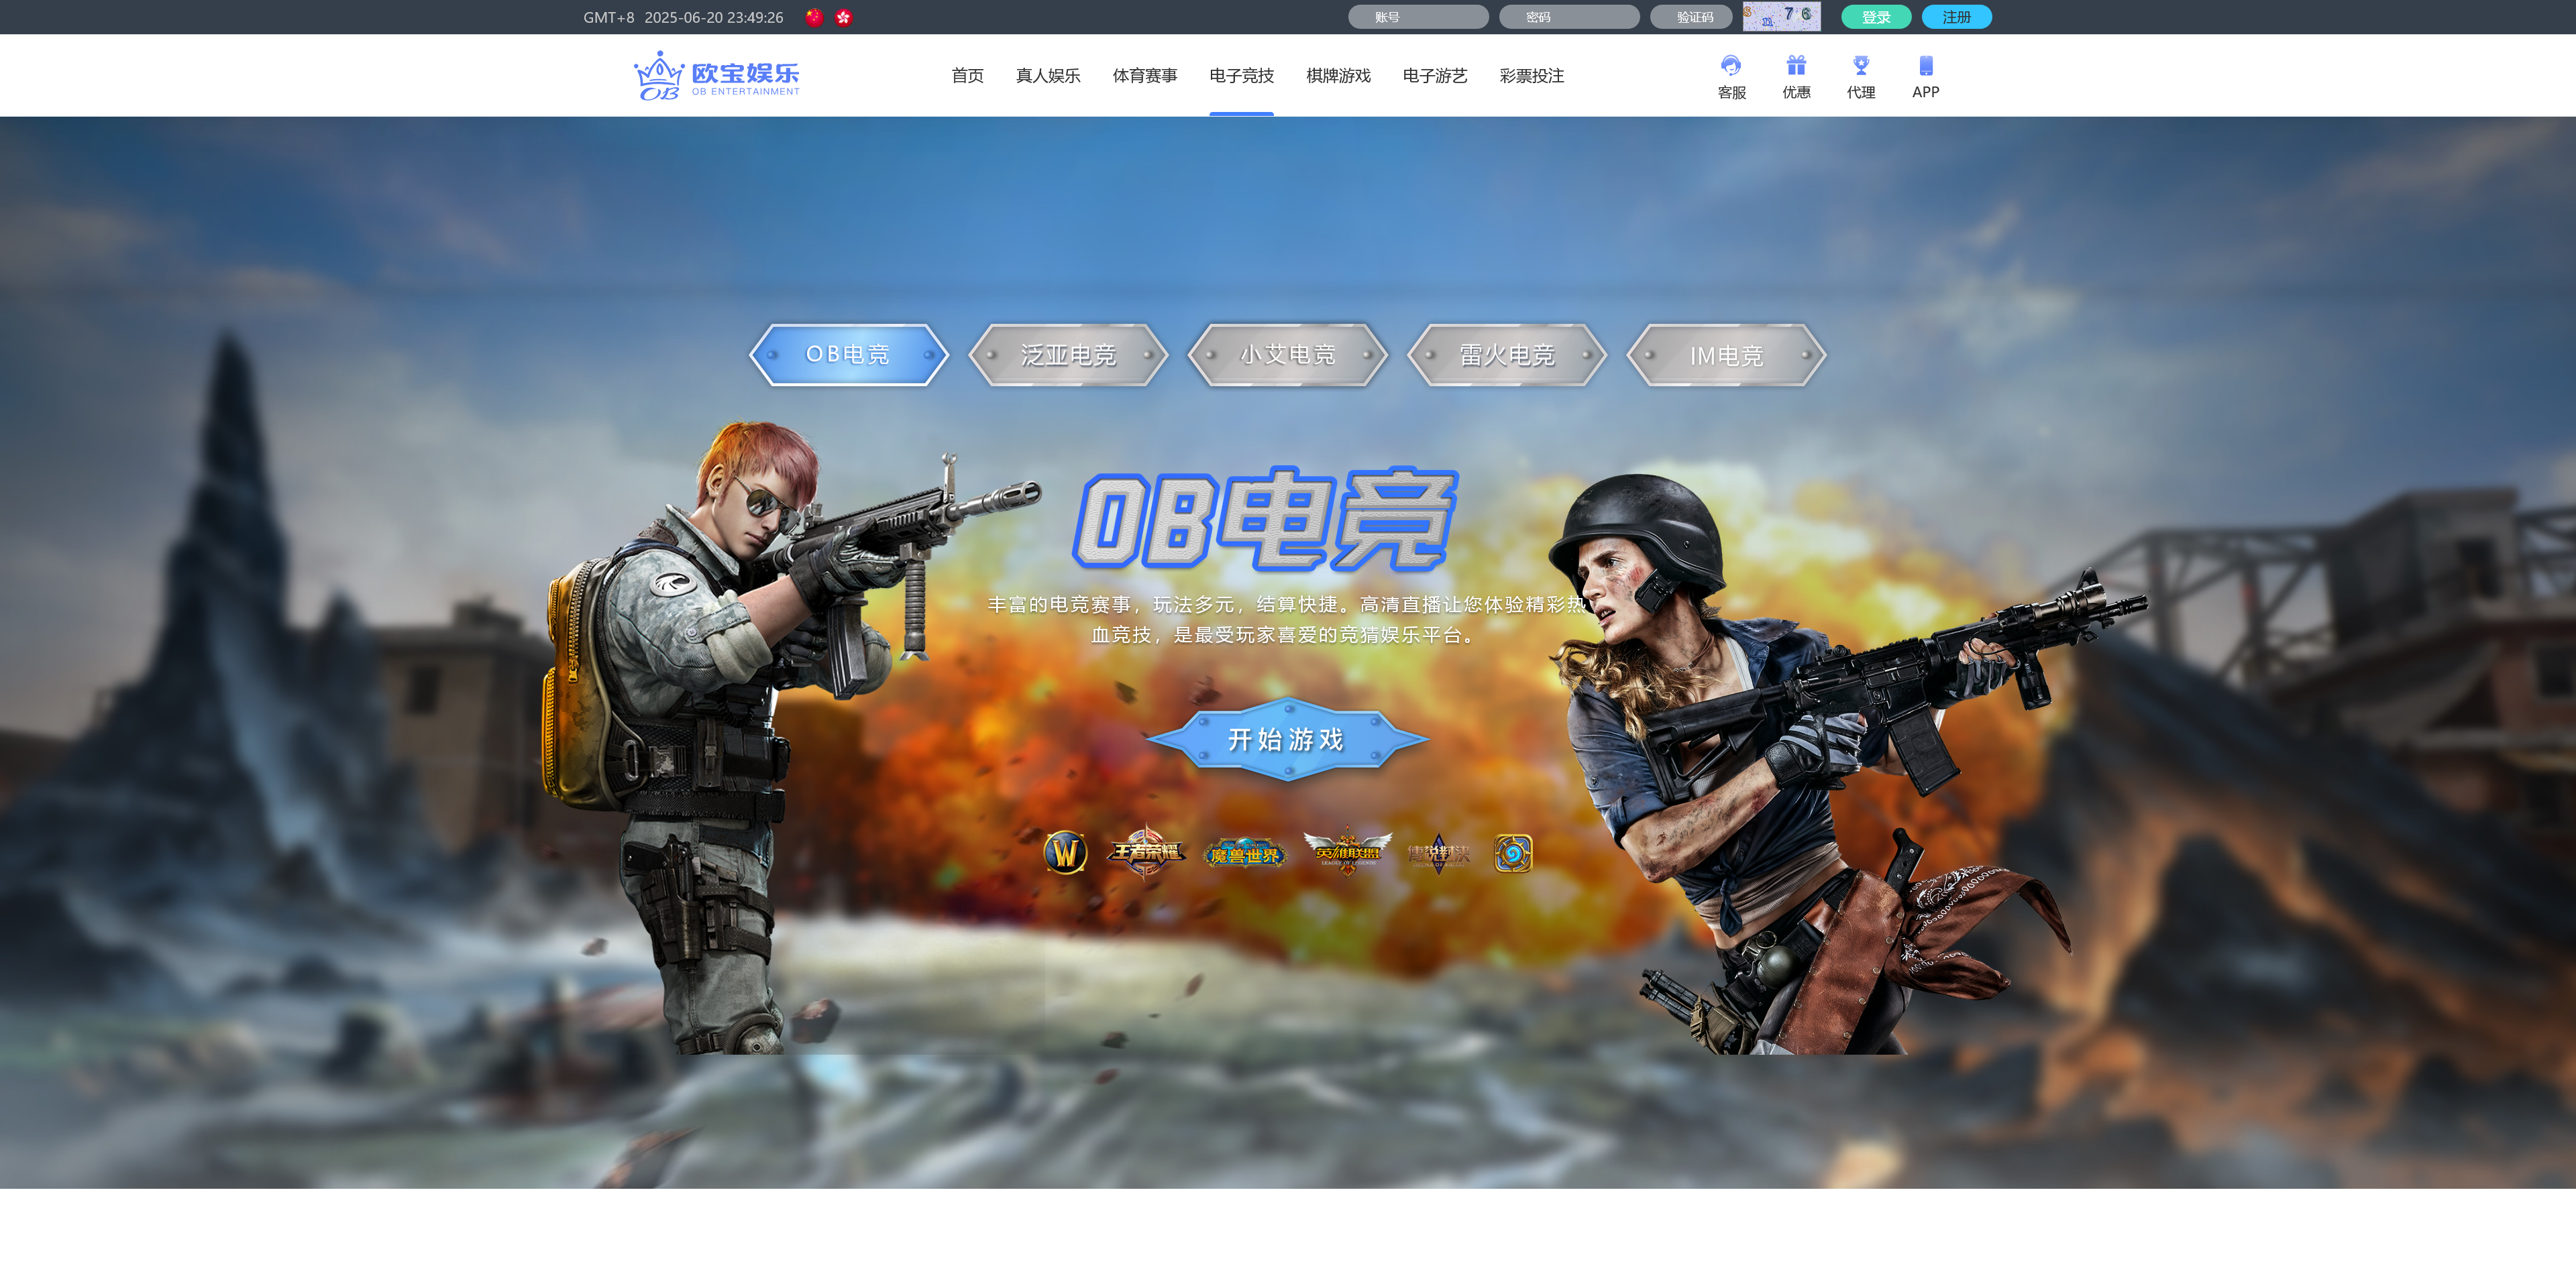Click the green 登录 login button
This screenshot has width=2576, height=1286.
tap(1876, 17)
